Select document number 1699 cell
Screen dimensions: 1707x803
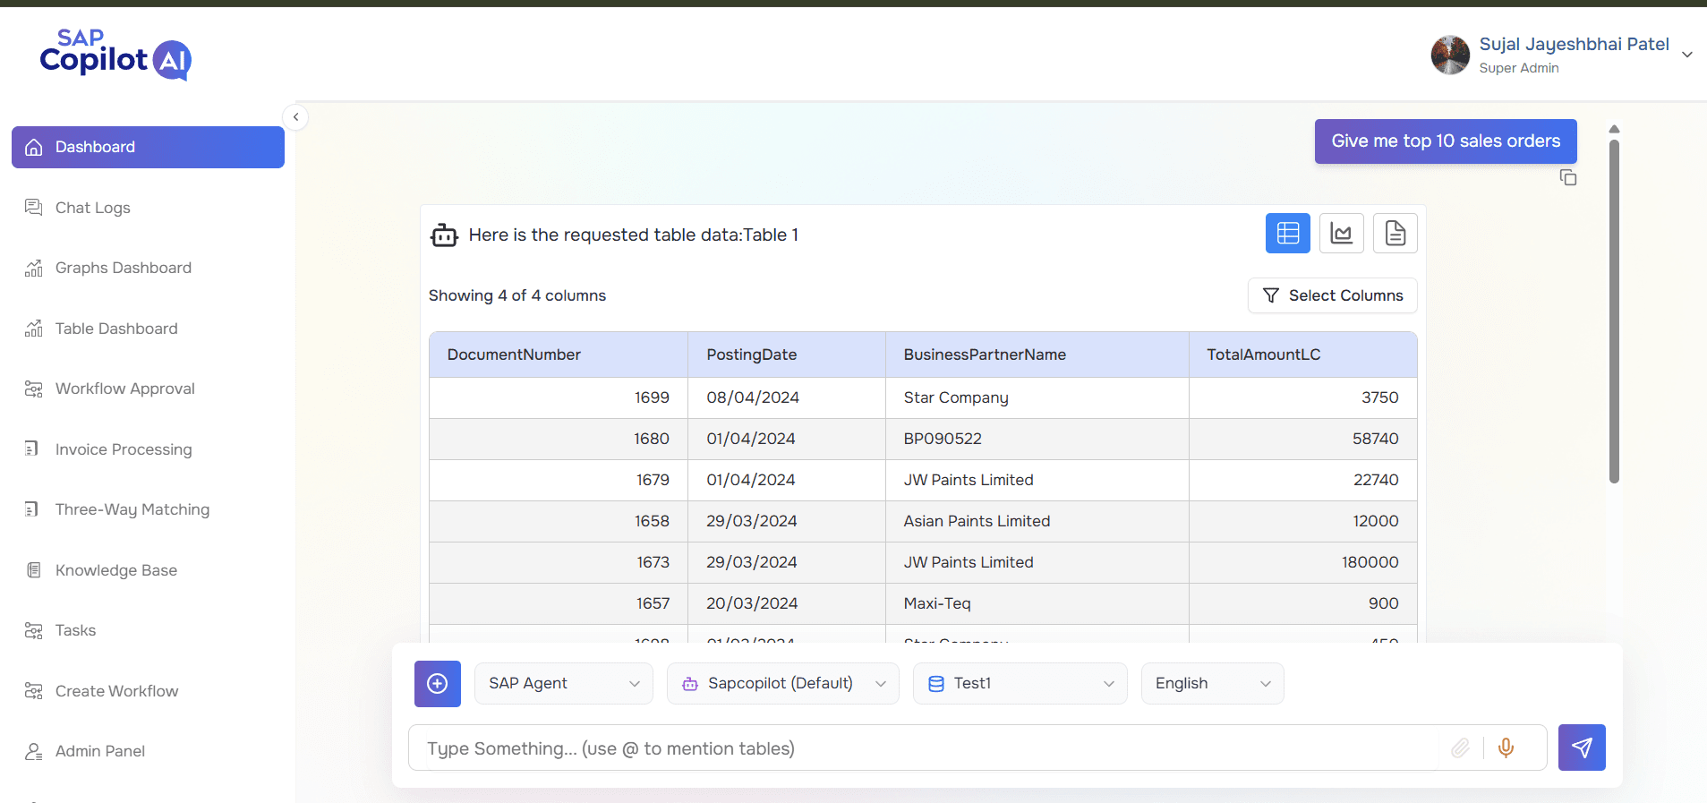tap(559, 397)
